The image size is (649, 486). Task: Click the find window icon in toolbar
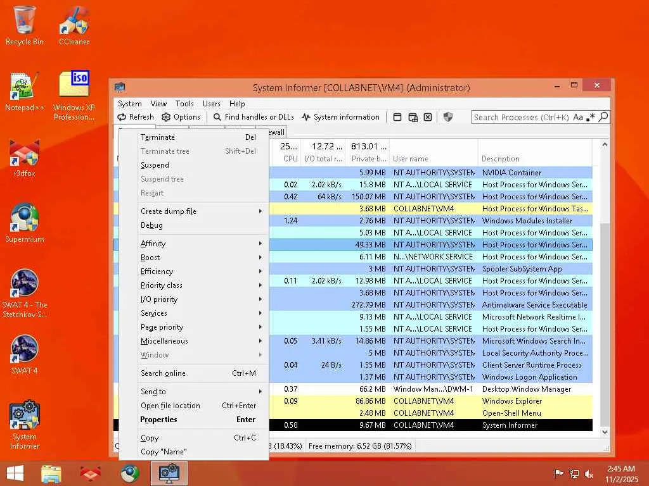click(x=397, y=117)
